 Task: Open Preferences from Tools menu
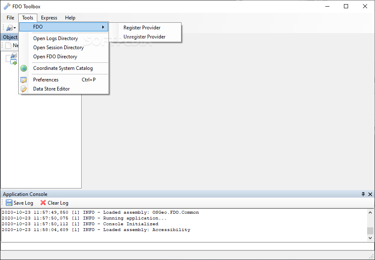click(x=64, y=80)
